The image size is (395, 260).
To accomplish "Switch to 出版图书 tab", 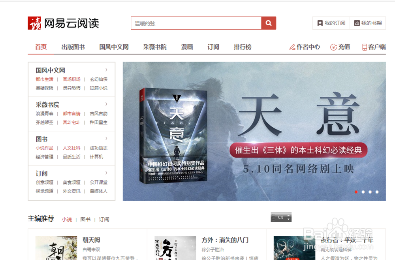I will 73,47.
